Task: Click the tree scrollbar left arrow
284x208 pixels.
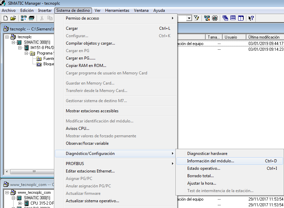Action: (x=7, y=171)
